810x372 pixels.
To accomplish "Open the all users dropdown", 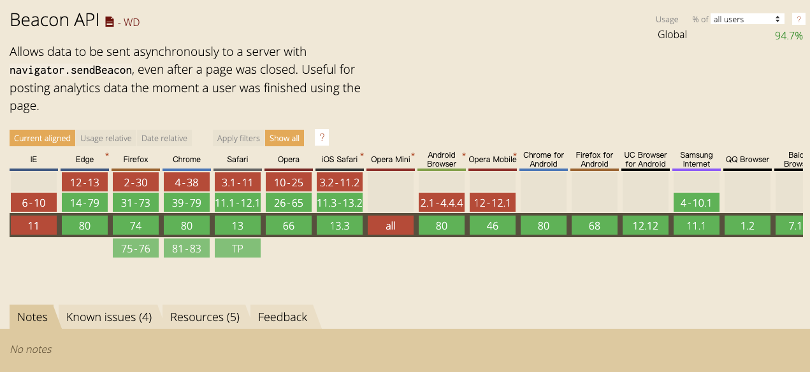I will point(747,19).
